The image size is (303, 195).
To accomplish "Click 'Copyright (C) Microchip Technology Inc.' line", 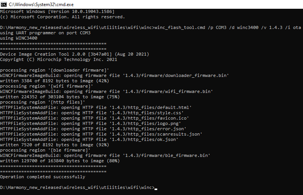I will point(58,59).
